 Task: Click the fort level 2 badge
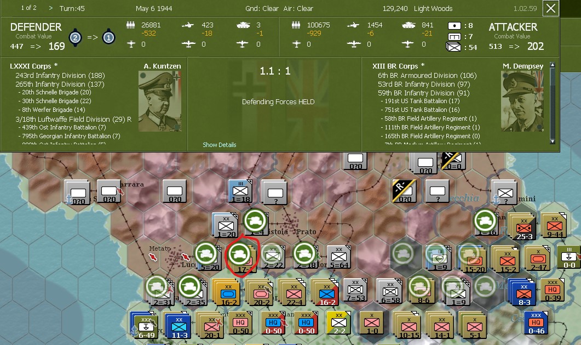coord(75,37)
